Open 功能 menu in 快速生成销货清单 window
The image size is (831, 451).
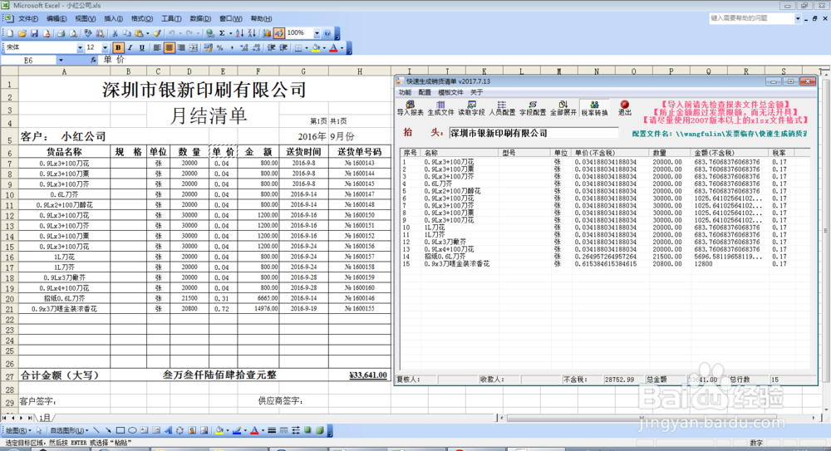point(405,92)
